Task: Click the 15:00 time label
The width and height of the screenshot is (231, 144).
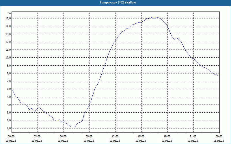Action: [141, 137]
